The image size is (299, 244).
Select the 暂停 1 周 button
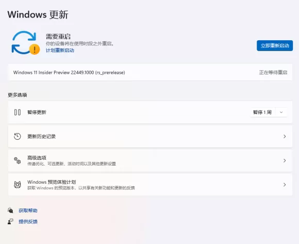[262, 112]
